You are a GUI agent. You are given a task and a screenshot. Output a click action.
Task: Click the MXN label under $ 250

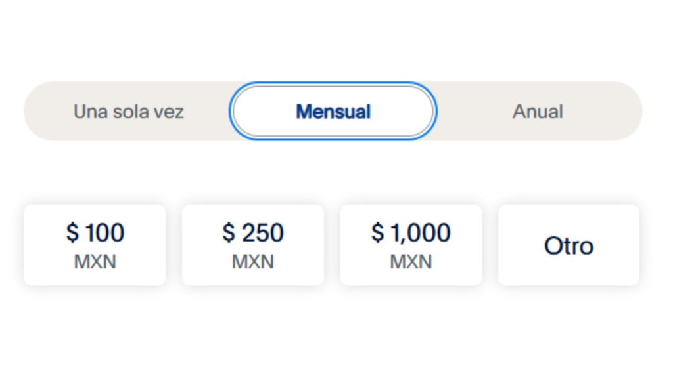coord(253,262)
